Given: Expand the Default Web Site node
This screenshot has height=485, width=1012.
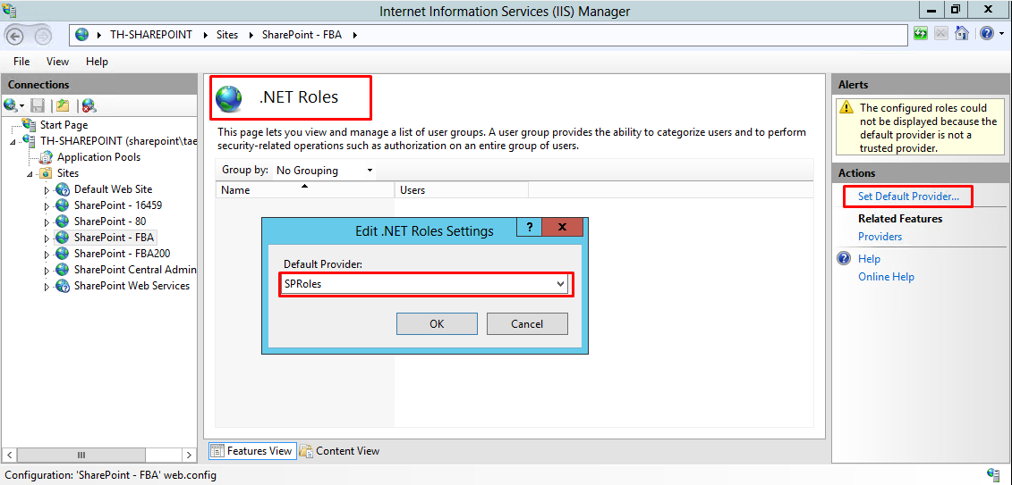Looking at the screenshot, I should coord(47,190).
